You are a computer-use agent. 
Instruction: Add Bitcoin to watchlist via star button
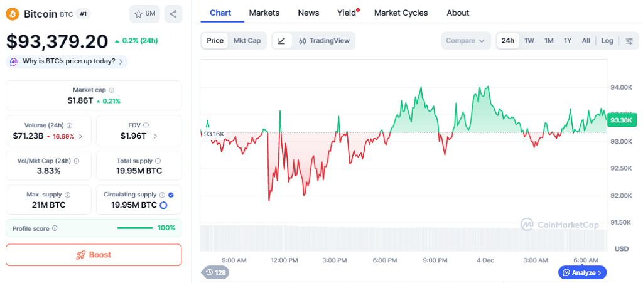145,14
